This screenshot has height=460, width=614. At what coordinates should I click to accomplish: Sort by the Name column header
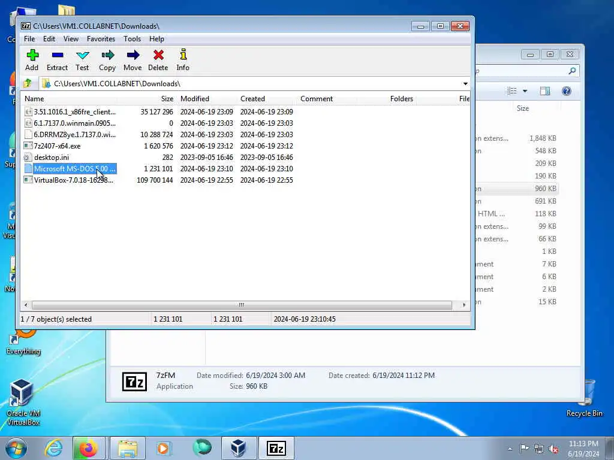pos(68,99)
